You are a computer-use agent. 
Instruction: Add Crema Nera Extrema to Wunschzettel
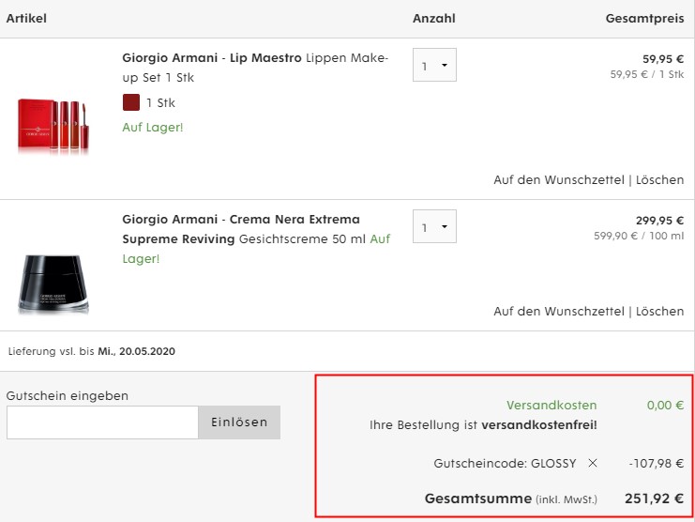coord(559,312)
